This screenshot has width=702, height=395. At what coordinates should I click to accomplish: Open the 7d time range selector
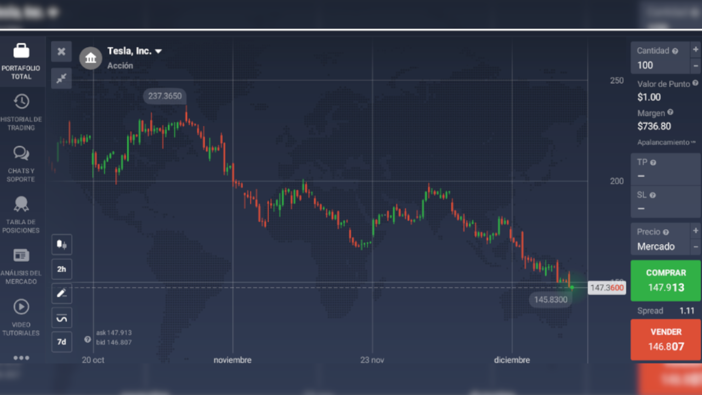tap(61, 342)
